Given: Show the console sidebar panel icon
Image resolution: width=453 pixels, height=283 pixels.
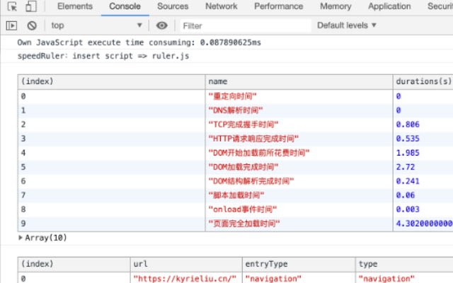Looking at the screenshot, I should [x=11, y=25].
